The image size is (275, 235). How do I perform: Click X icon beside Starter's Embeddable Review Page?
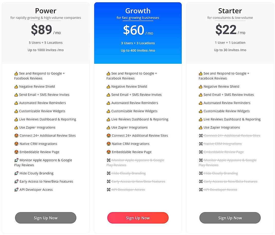tap(201, 152)
